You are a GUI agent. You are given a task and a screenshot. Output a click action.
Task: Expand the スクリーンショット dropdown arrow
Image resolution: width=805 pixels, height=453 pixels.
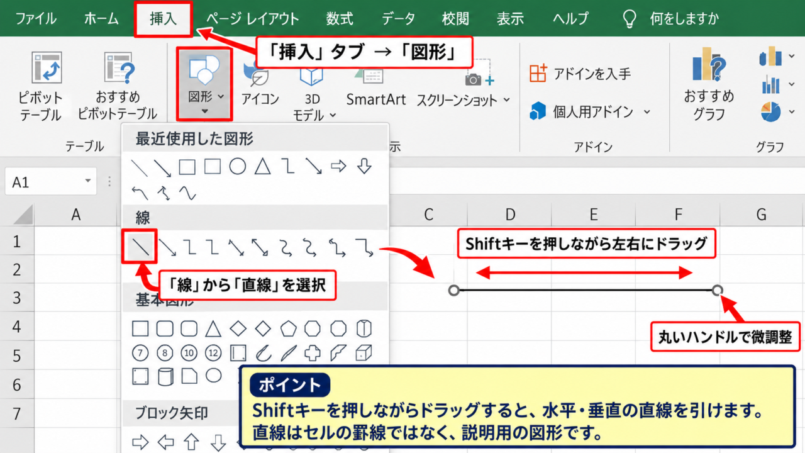[x=506, y=100]
